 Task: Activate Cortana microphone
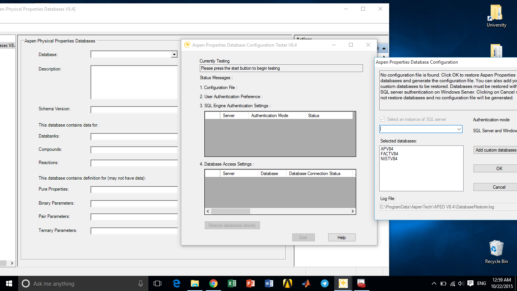tap(141, 283)
